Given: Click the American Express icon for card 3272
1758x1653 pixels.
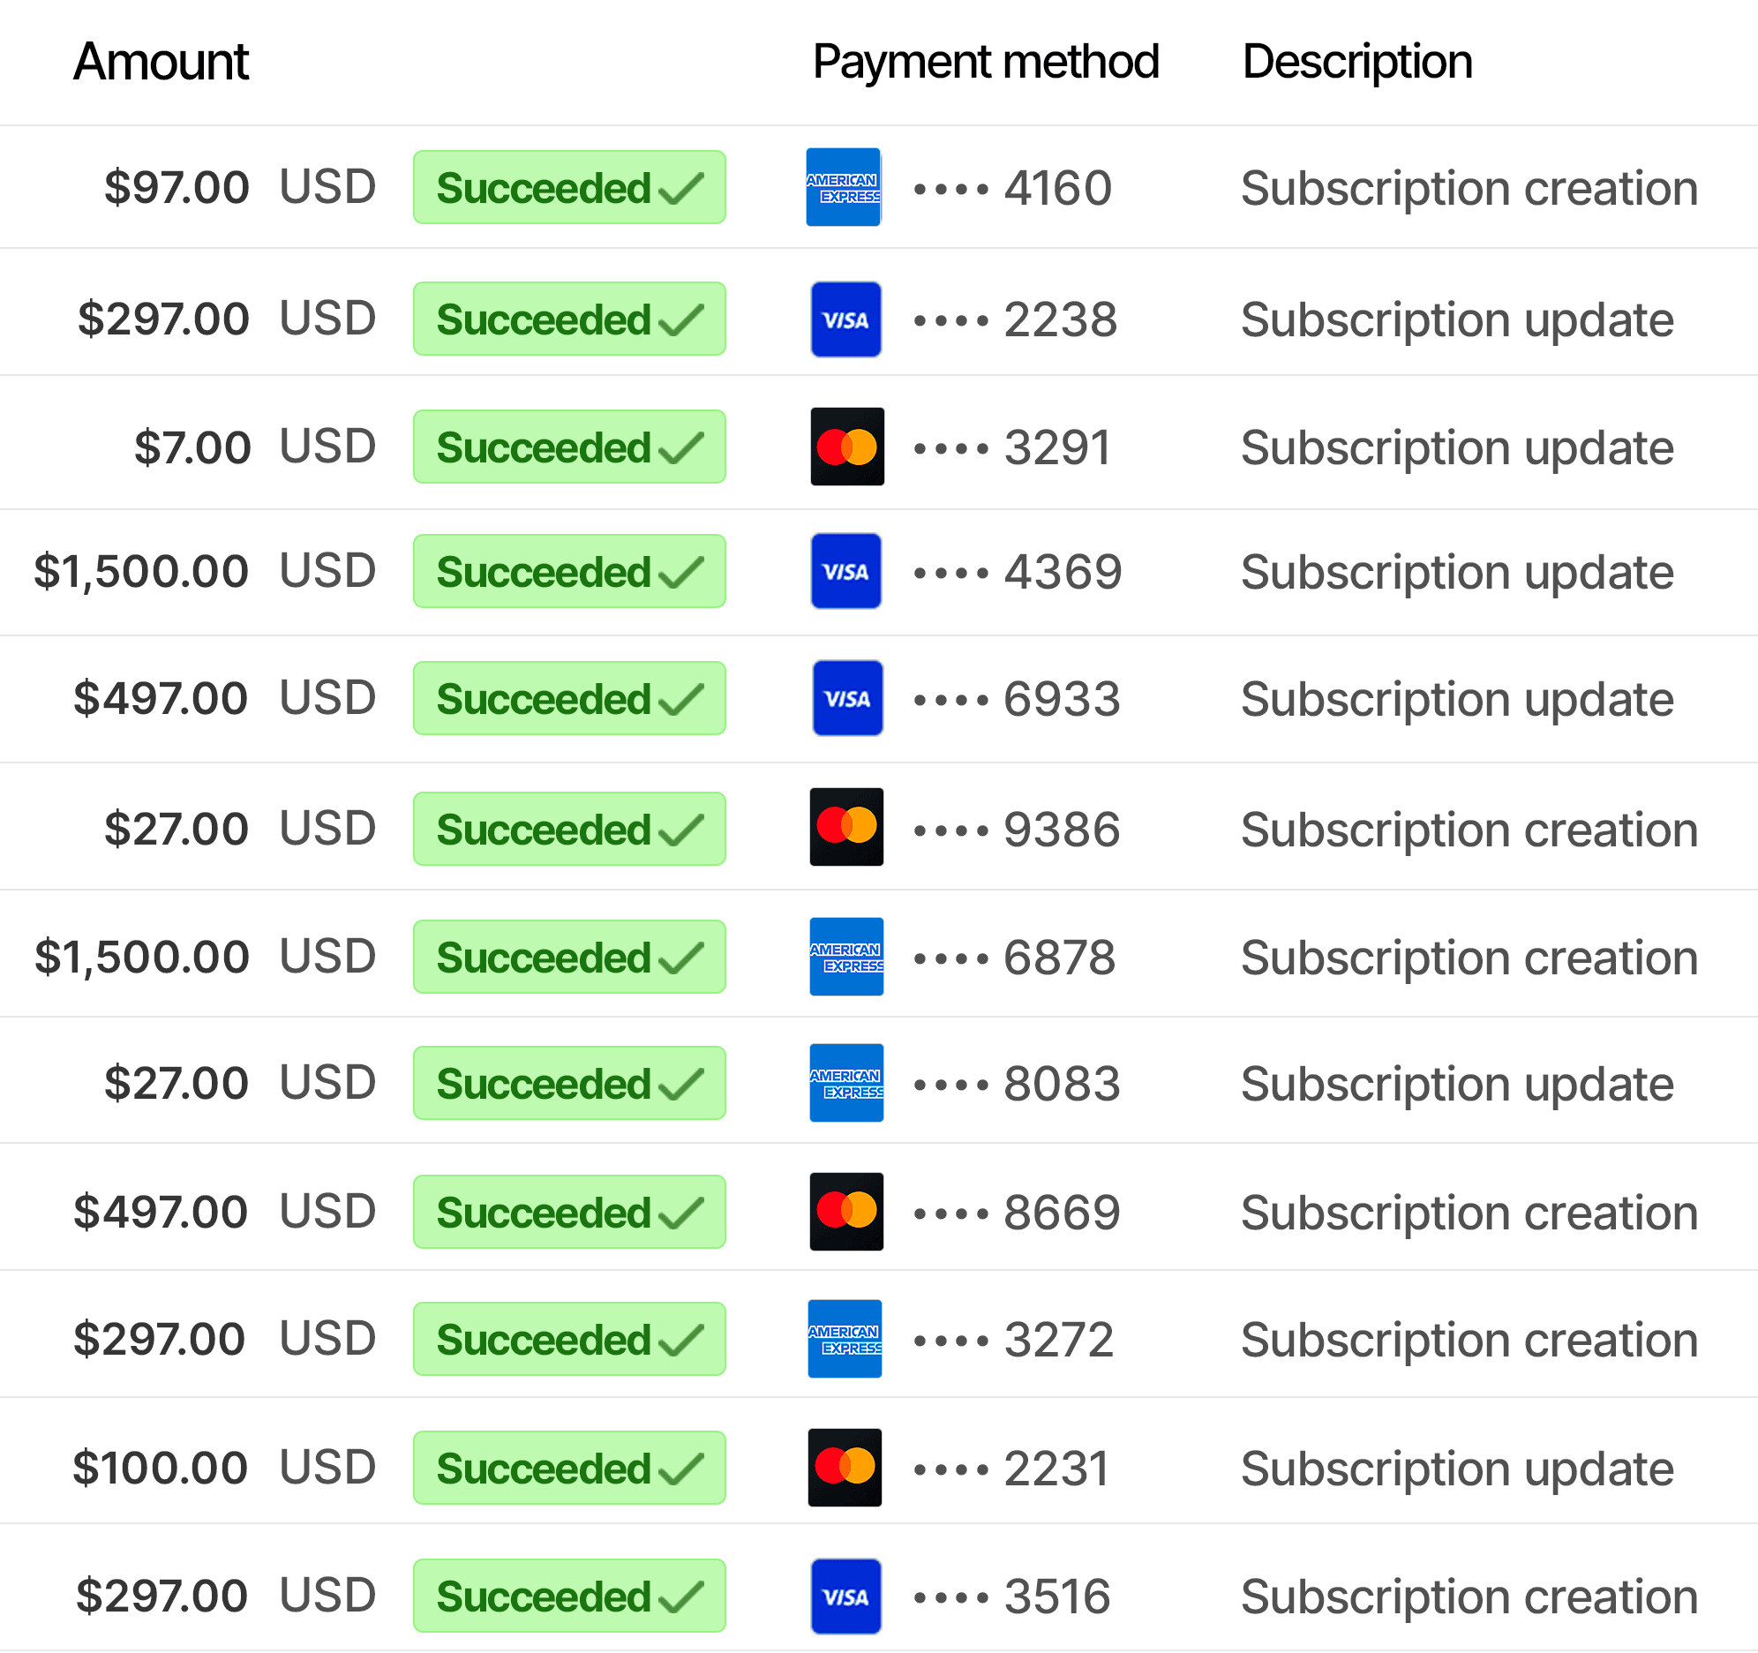Looking at the screenshot, I should pos(845,1339).
